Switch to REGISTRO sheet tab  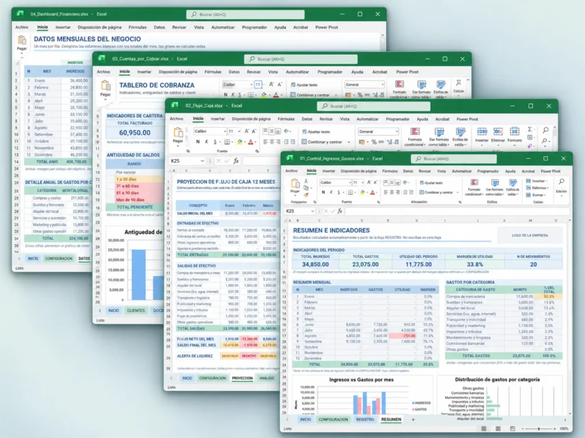tap(365, 419)
